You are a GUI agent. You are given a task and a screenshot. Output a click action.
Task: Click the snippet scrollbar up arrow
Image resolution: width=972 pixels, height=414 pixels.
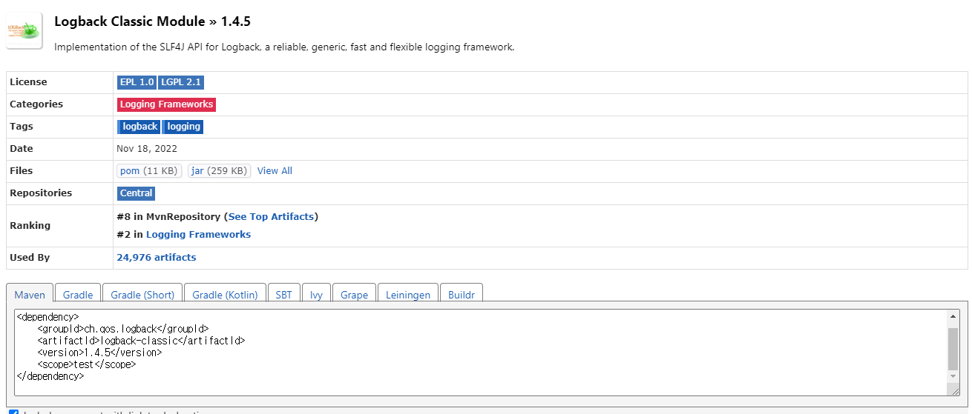click(x=953, y=316)
